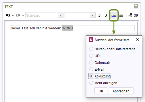Click the redo arrow icon

[18, 15]
